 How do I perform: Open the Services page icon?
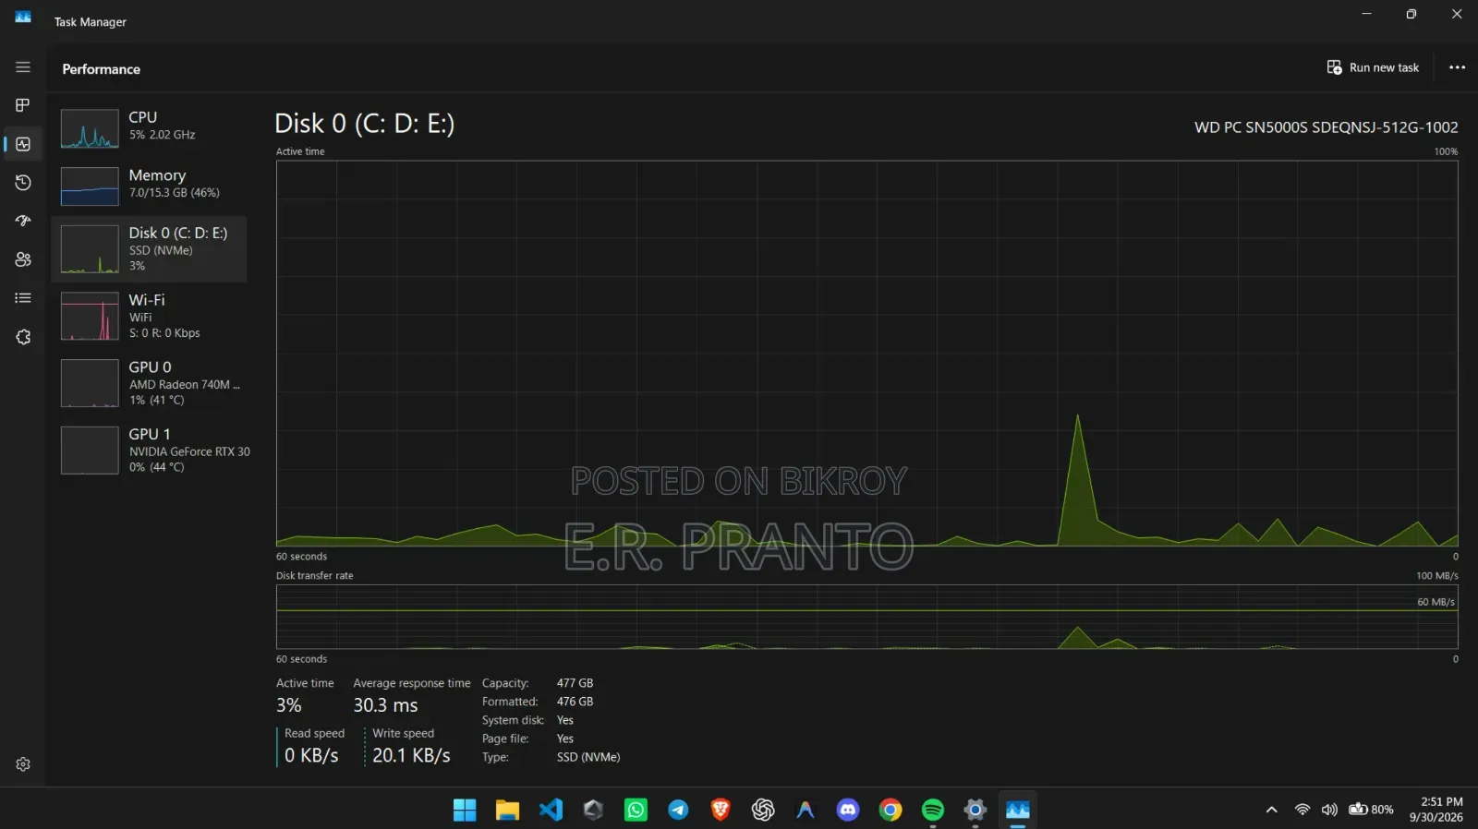(23, 337)
